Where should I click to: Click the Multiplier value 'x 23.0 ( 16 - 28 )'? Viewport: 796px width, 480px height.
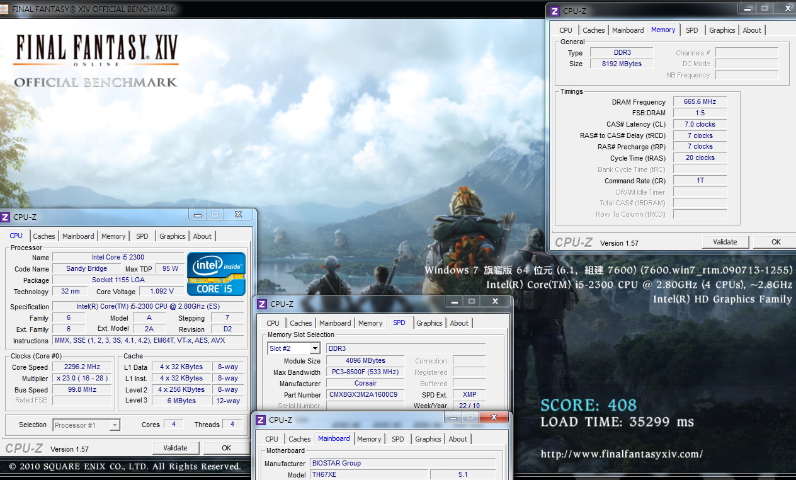point(82,378)
